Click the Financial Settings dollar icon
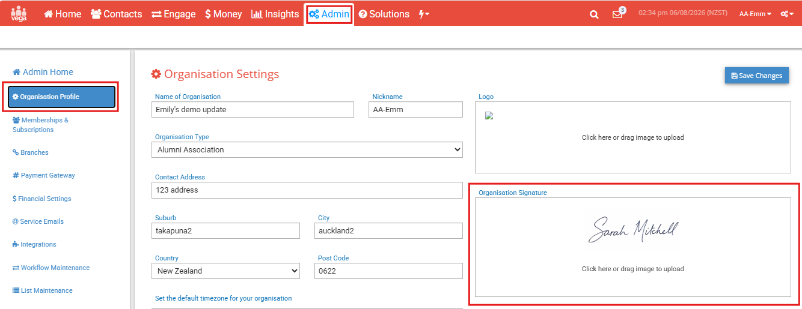The image size is (802, 309). tap(14, 199)
